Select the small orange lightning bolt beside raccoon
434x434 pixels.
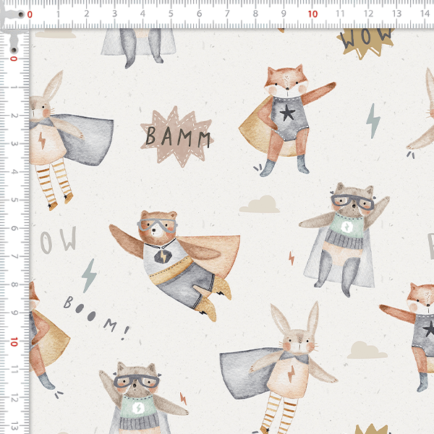292,258
